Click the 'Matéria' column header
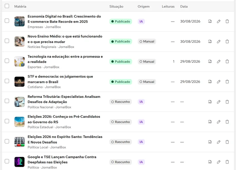This screenshot has width=236, height=170. point(20,7)
